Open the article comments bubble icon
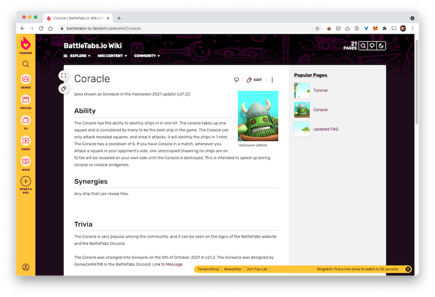This screenshot has height=297, width=435. [237, 80]
